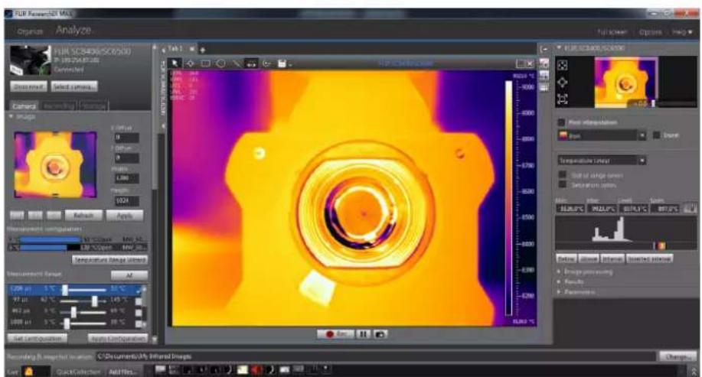Click the fit-to-window icon beside overview thumbnail

tap(563, 65)
